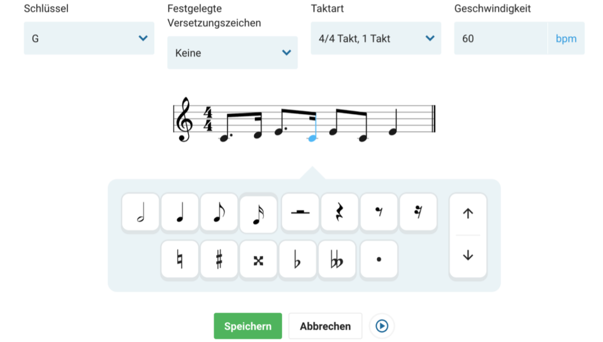
Task: Open the Schlüssel dropdown
Action: tap(89, 38)
